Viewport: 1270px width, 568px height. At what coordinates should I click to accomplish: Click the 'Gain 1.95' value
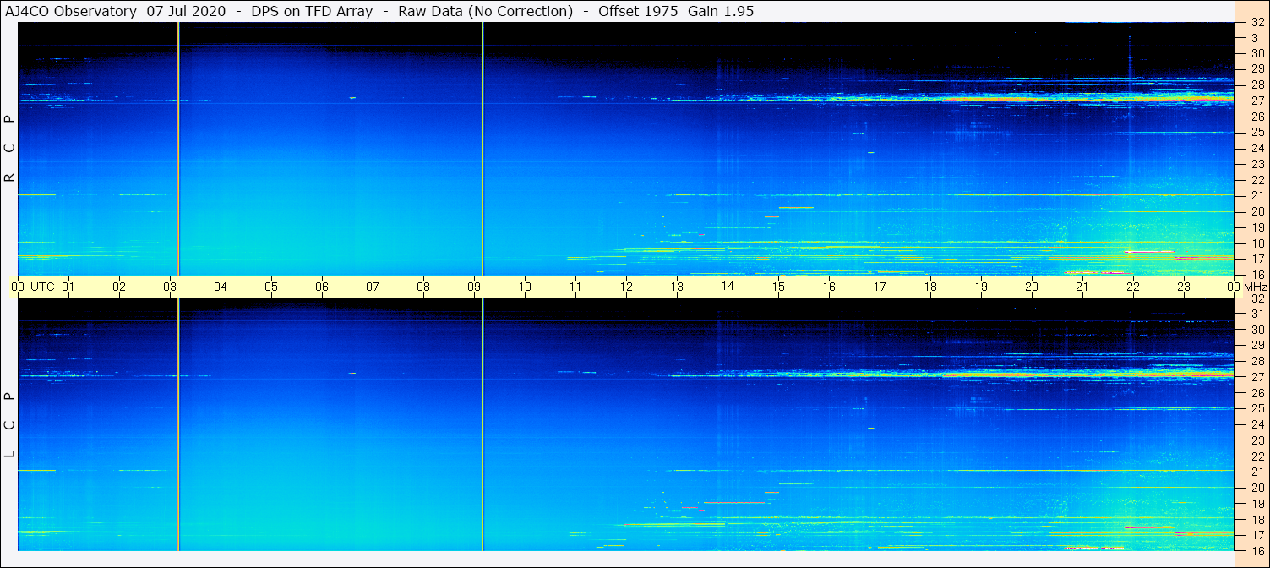[721, 11]
